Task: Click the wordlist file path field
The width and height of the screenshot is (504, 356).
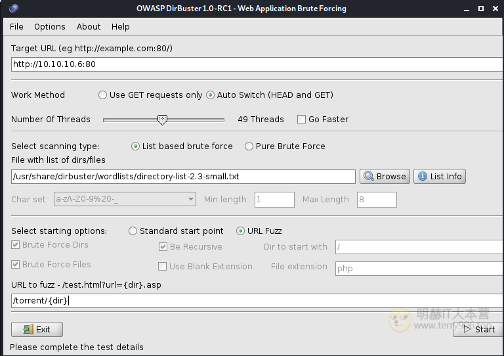Action: point(183,177)
